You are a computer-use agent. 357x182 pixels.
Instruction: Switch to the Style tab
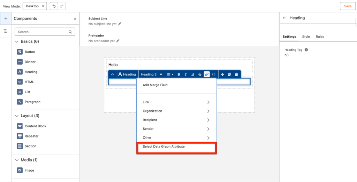(x=306, y=37)
